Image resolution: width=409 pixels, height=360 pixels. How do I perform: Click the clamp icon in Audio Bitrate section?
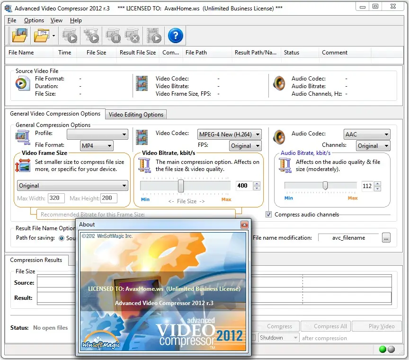click(x=285, y=165)
